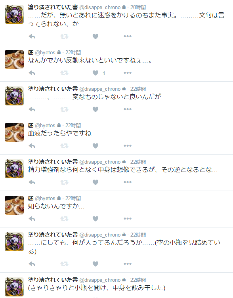
Task: Open display name 塗り潰されていた書 on 小瓶を開け tweet
Action: [x=53, y=280]
